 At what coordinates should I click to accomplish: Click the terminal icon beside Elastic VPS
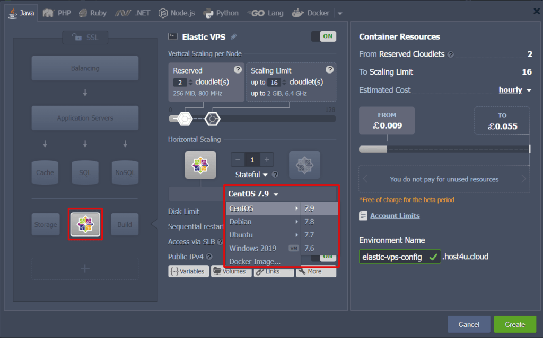click(173, 36)
